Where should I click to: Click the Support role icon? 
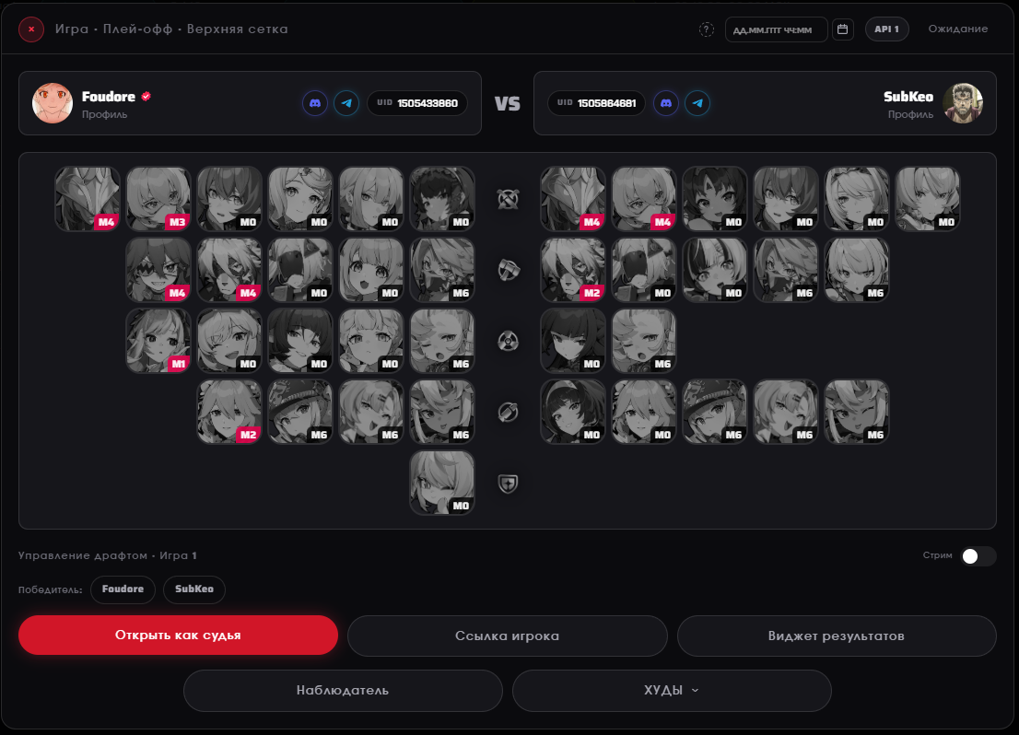coord(508,412)
